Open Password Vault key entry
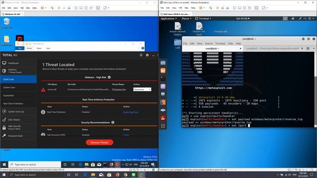Image resolution: width=317 pixels, height=178 pixels. point(18,136)
